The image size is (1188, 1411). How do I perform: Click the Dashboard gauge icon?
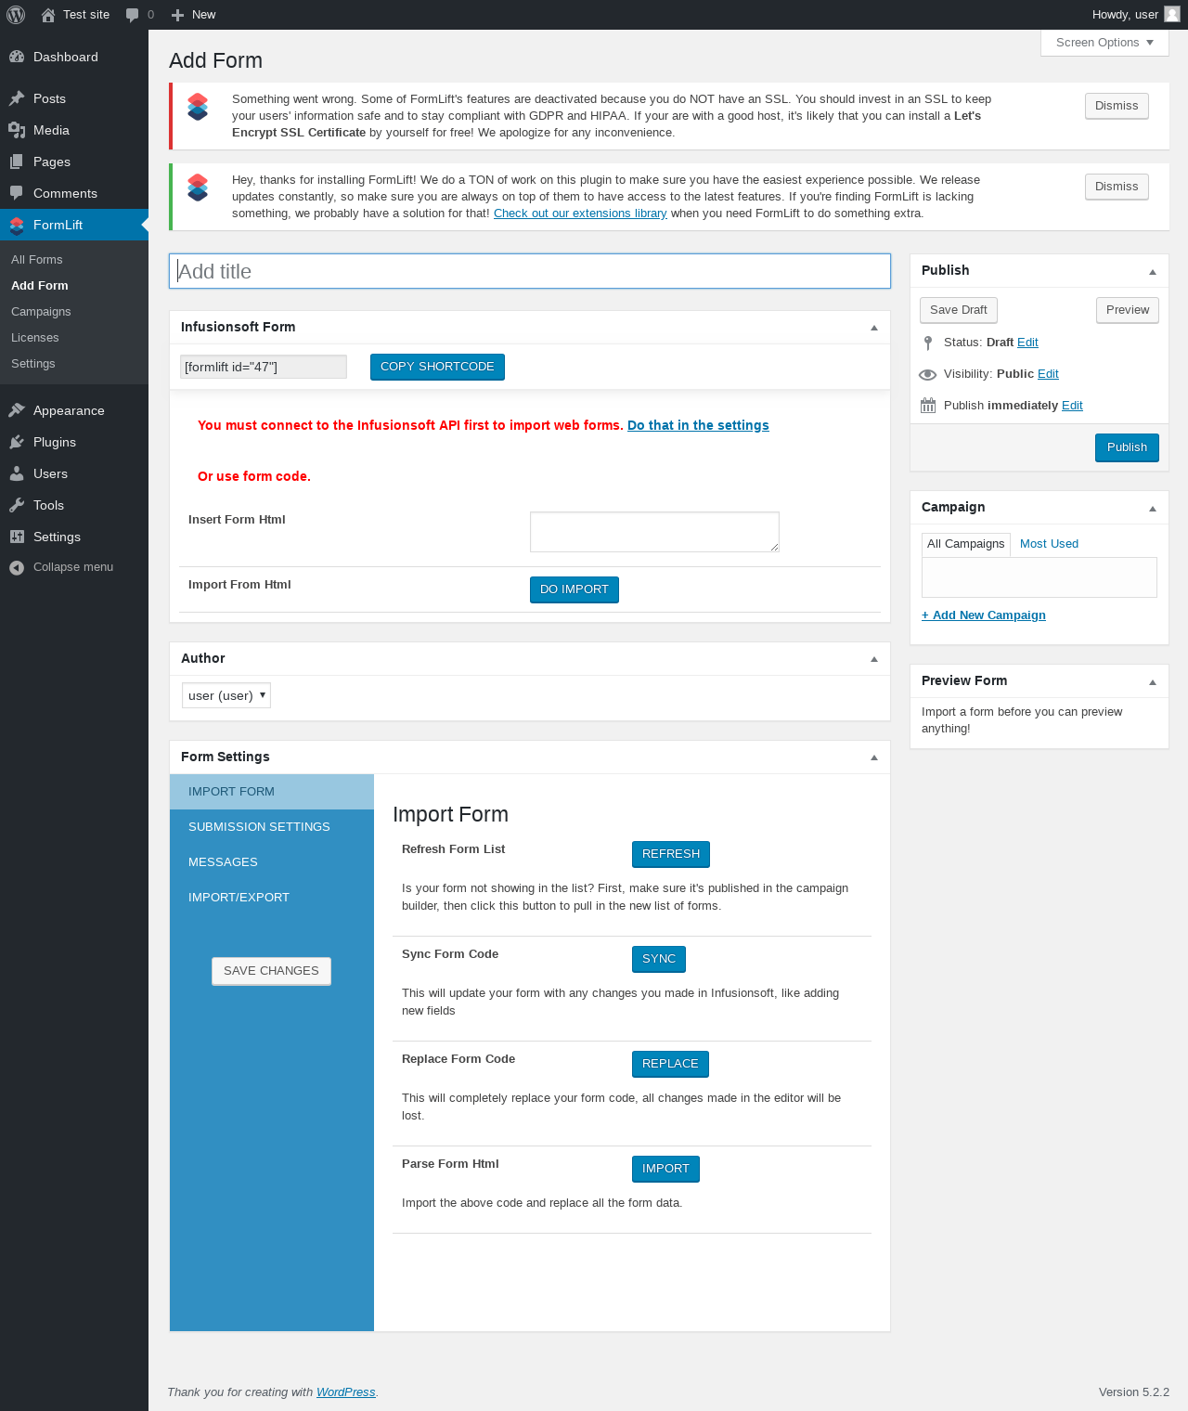[x=17, y=57]
